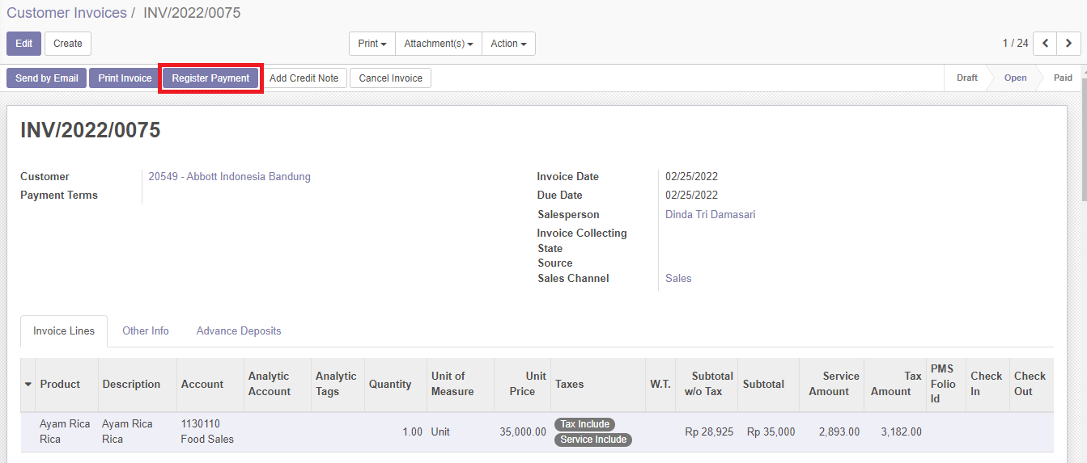The height and width of the screenshot is (463, 1087).
Task: Open salesperson Dinda Tri Damasari link
Action: coord(710,215)
